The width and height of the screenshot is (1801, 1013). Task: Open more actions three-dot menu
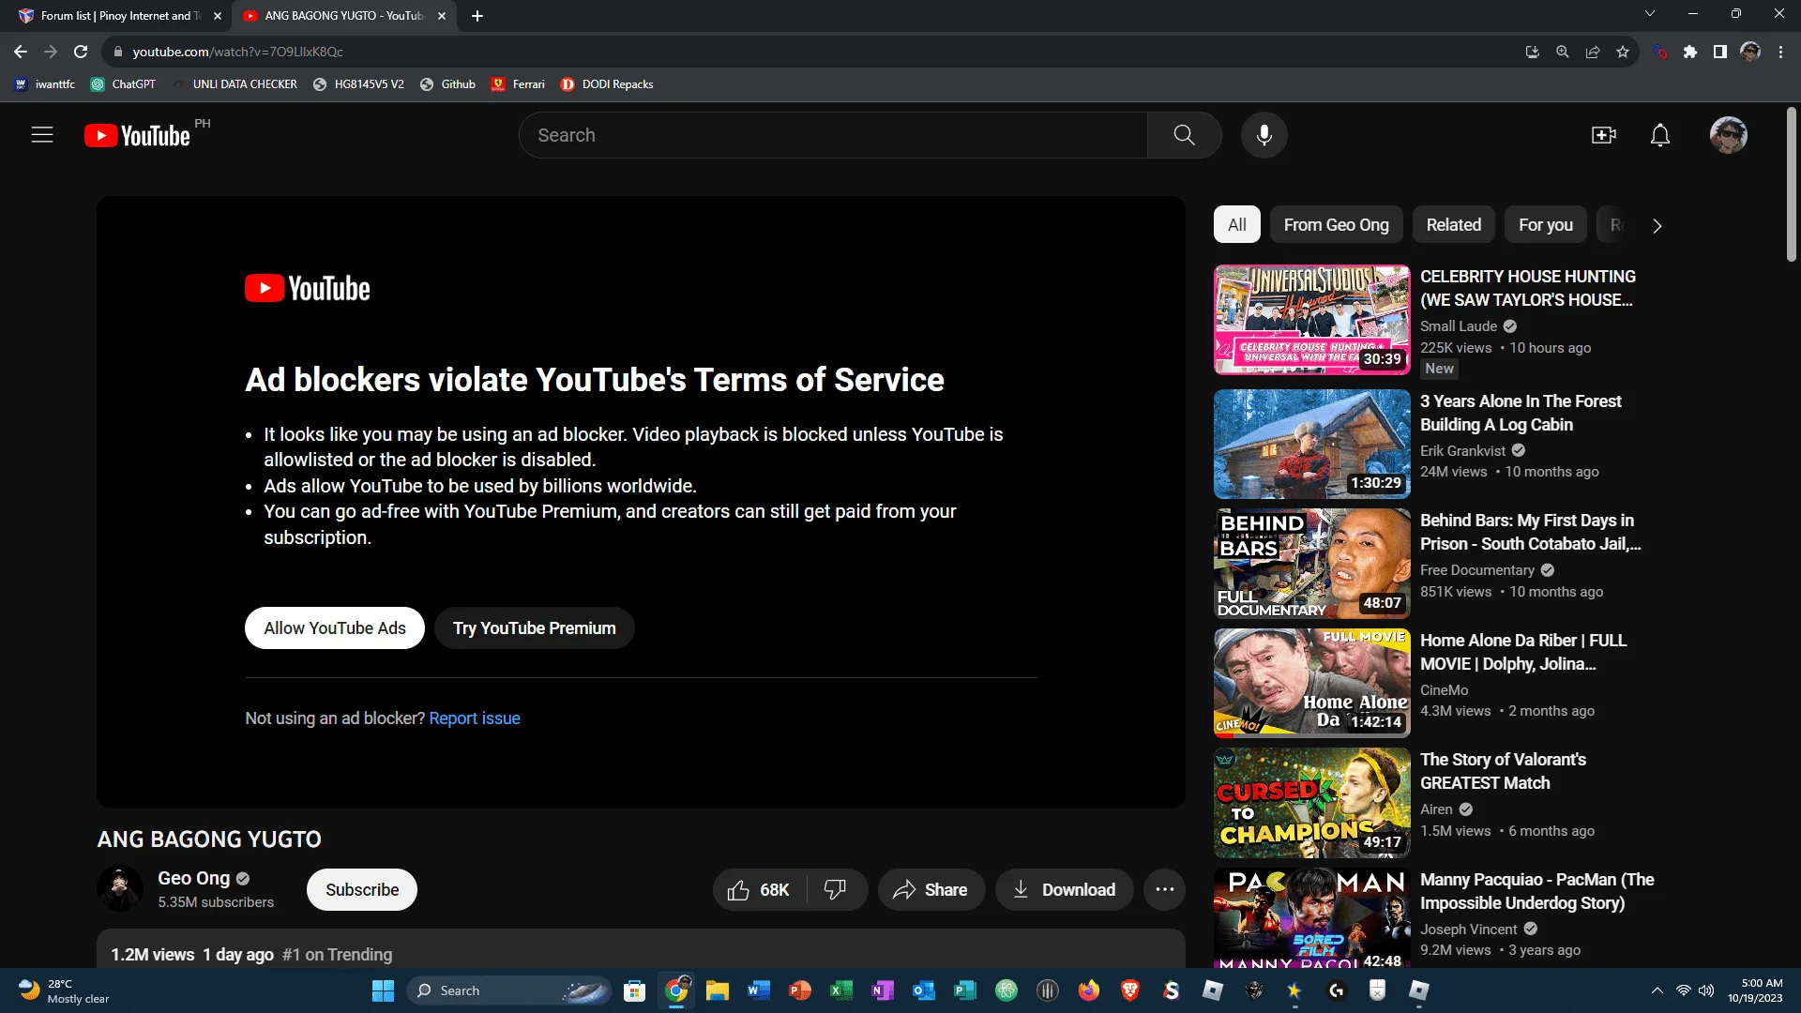pos(1165,890)
